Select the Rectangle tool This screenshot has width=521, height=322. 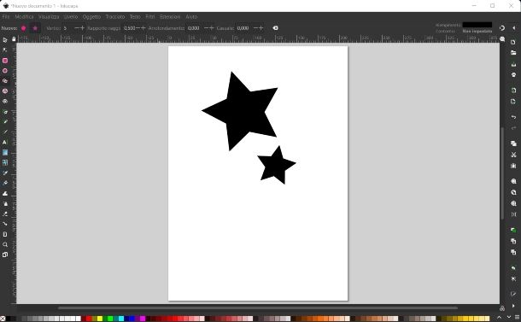click(x=5, y=61)
